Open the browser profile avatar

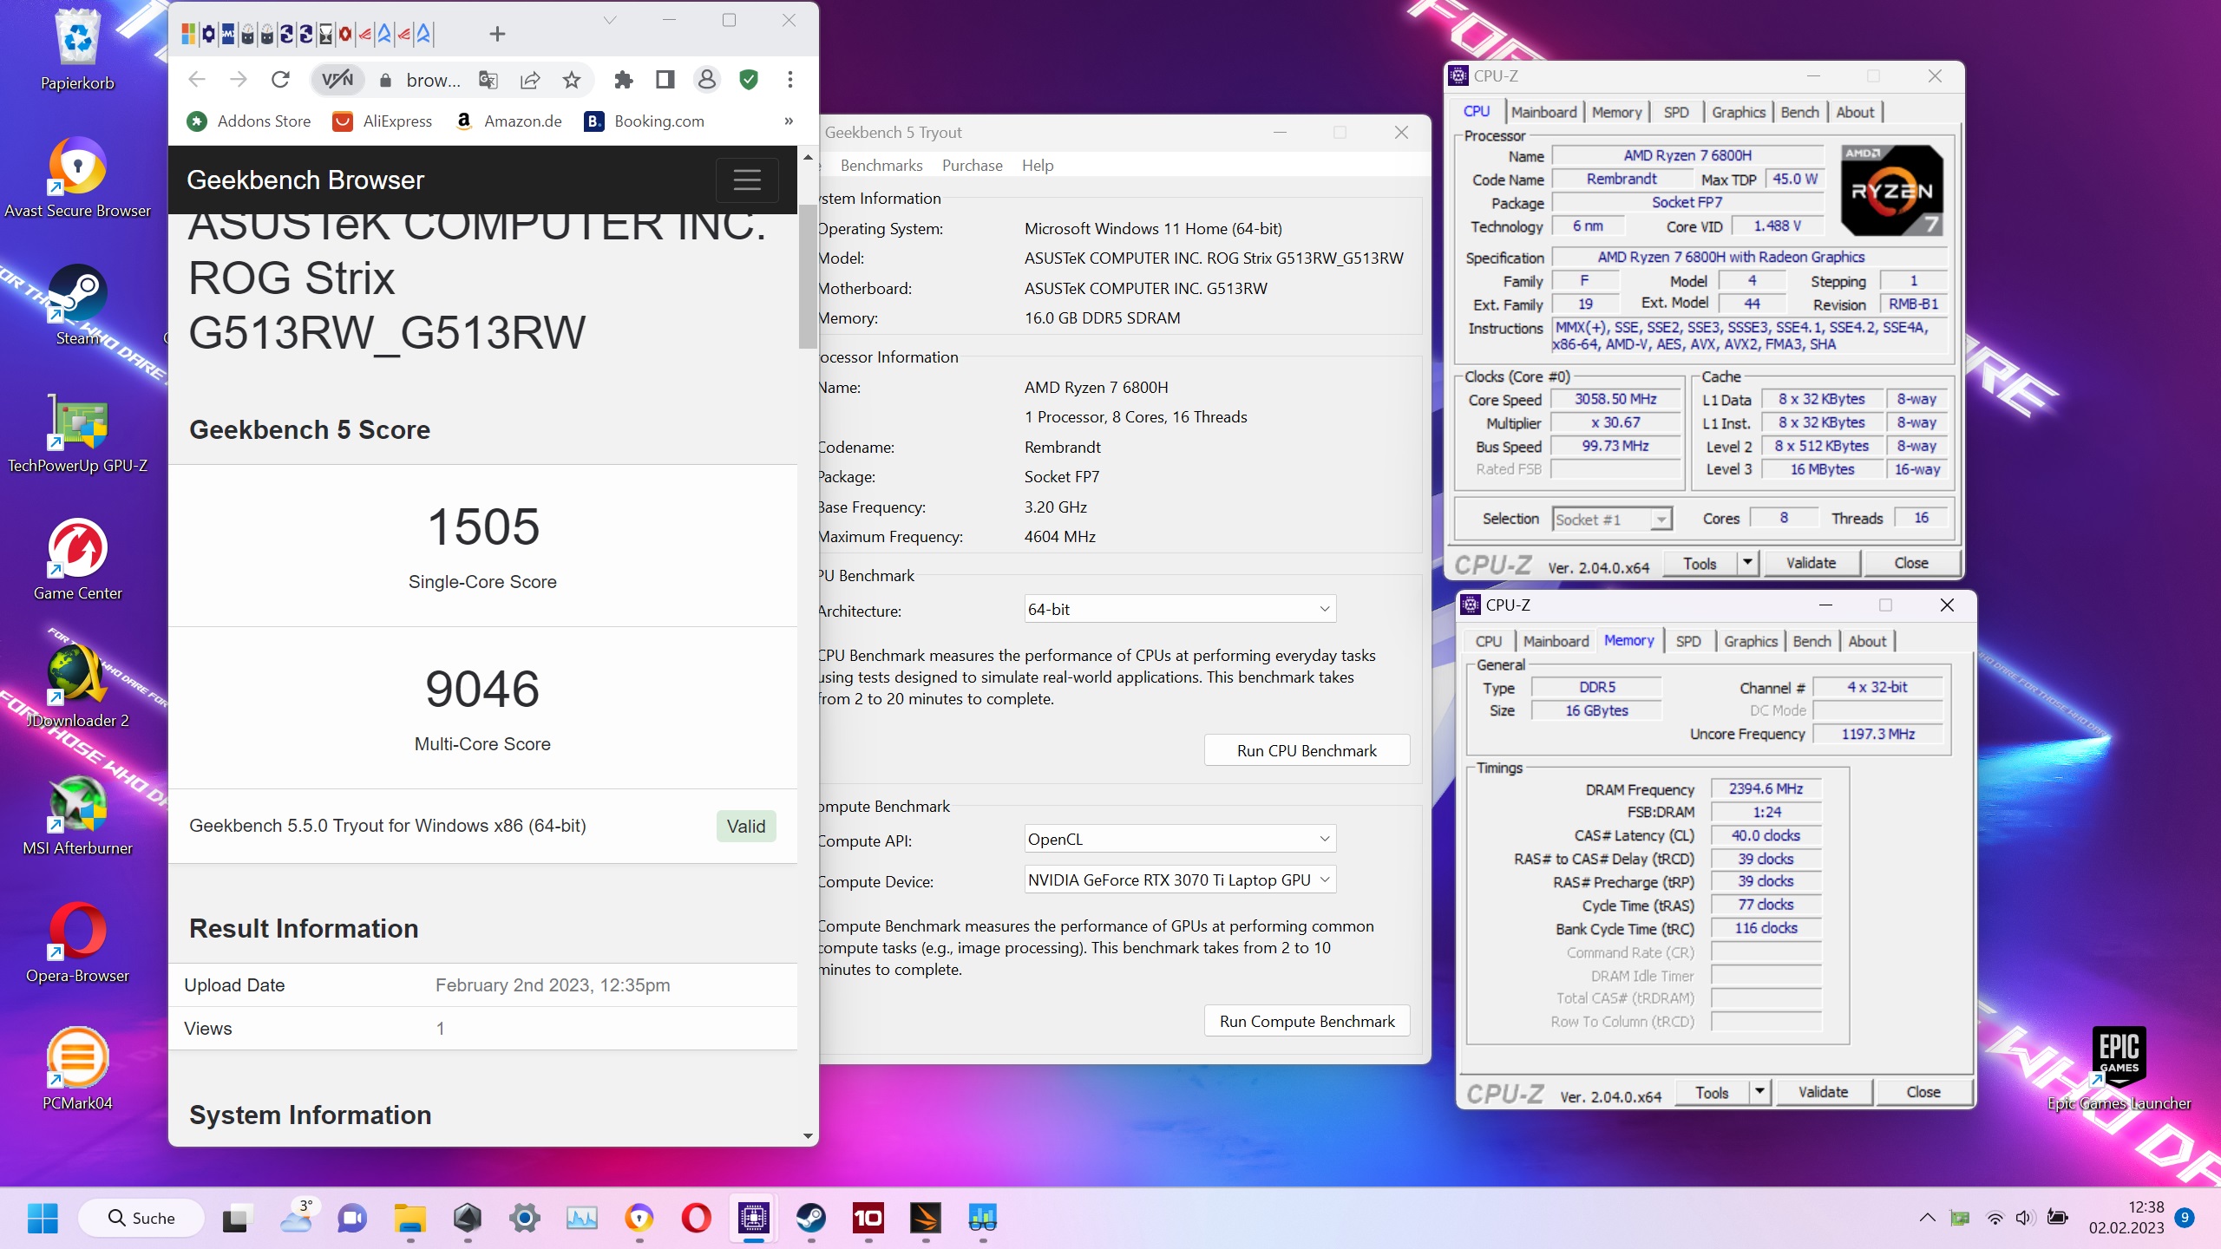click(707, 80)
